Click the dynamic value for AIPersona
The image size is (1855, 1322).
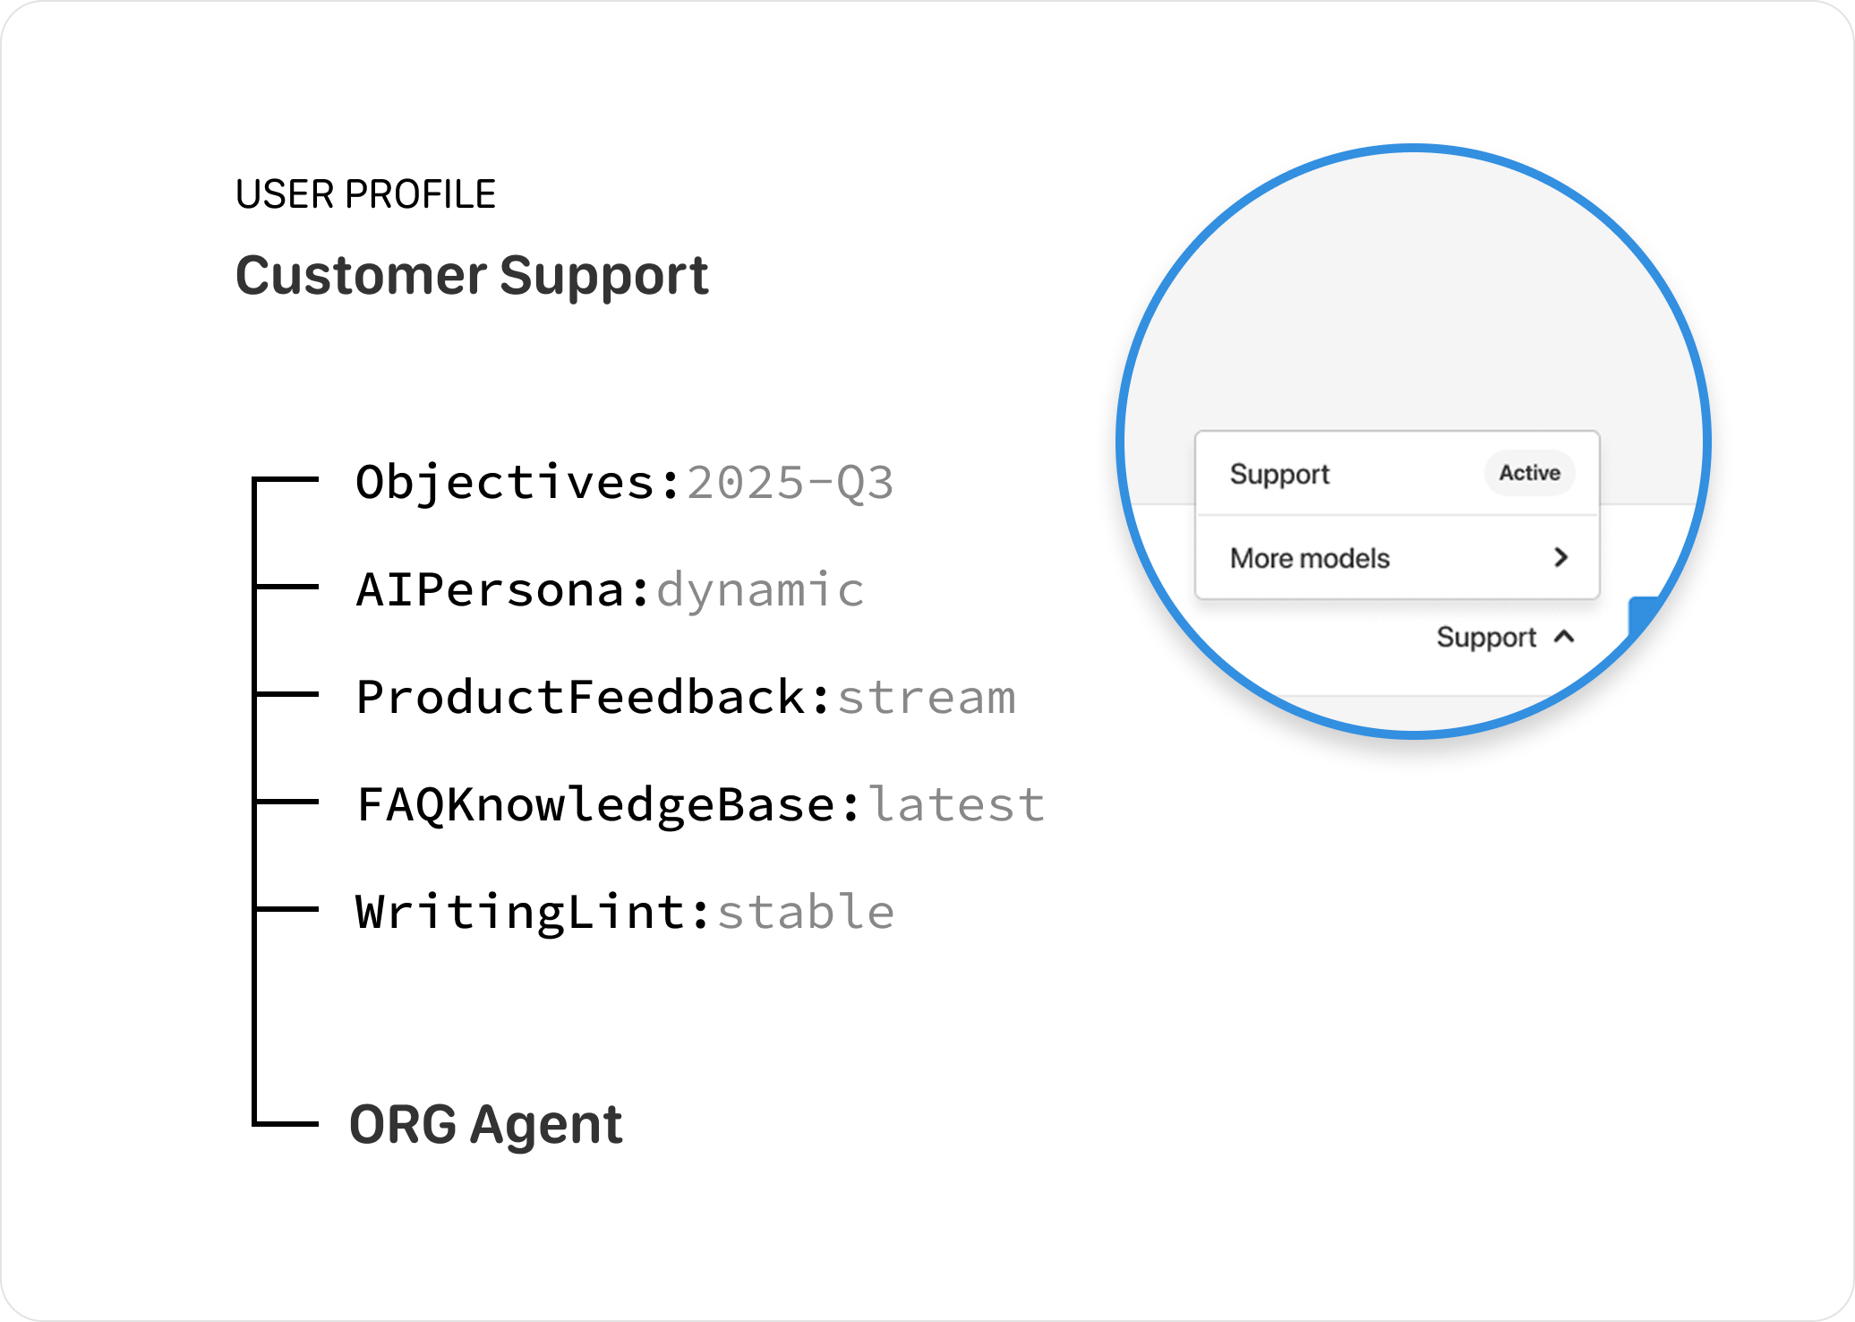click(x=760, y=590)
